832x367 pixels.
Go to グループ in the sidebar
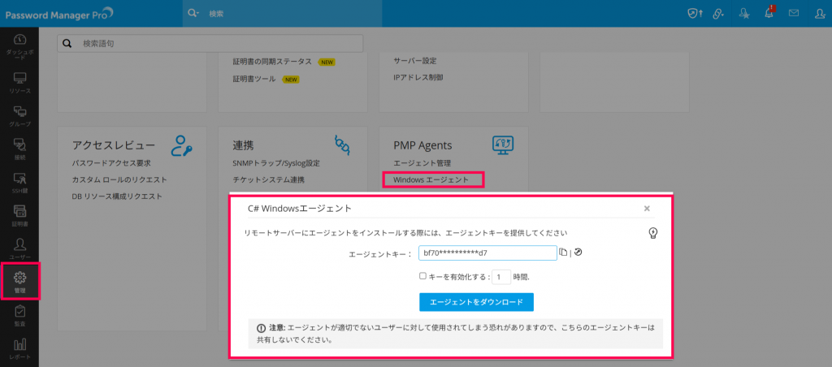[x=19, y=117]
